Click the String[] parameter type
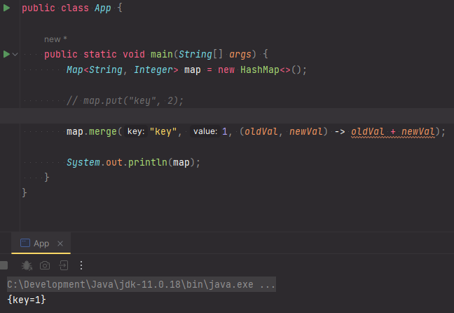The width and height of the screenshot is (454, 313). tap(200, 54)
